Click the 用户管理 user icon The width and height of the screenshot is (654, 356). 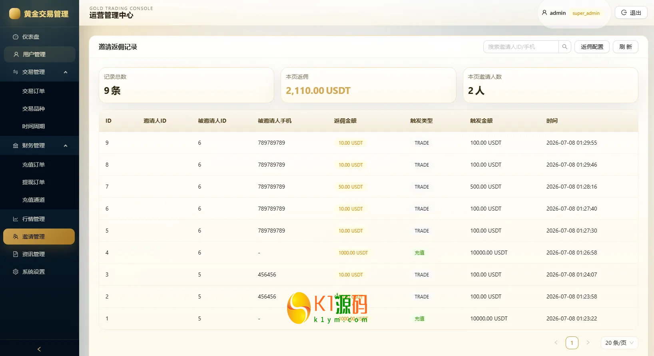[x=16, y=54]
